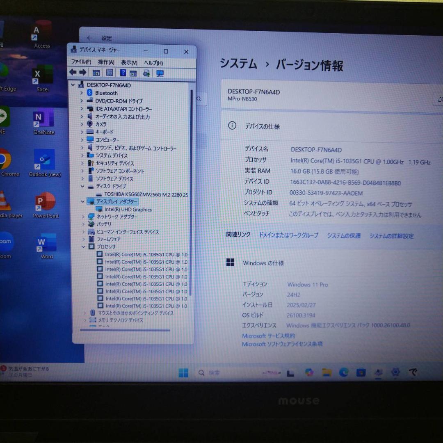
Task: Click the monitor icon in Device Manager toolbar
Action: (160, 73)
